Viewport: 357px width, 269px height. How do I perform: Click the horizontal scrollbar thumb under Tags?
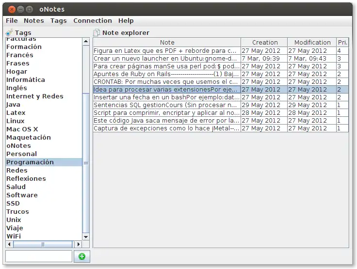pos(43,244)
